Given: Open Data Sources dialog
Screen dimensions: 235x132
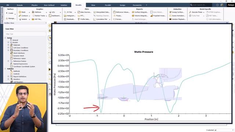Looking at the screenshot, I should point(84,12).
